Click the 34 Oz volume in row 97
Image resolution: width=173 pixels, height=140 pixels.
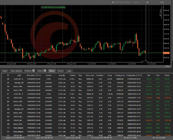click(73, 105)
